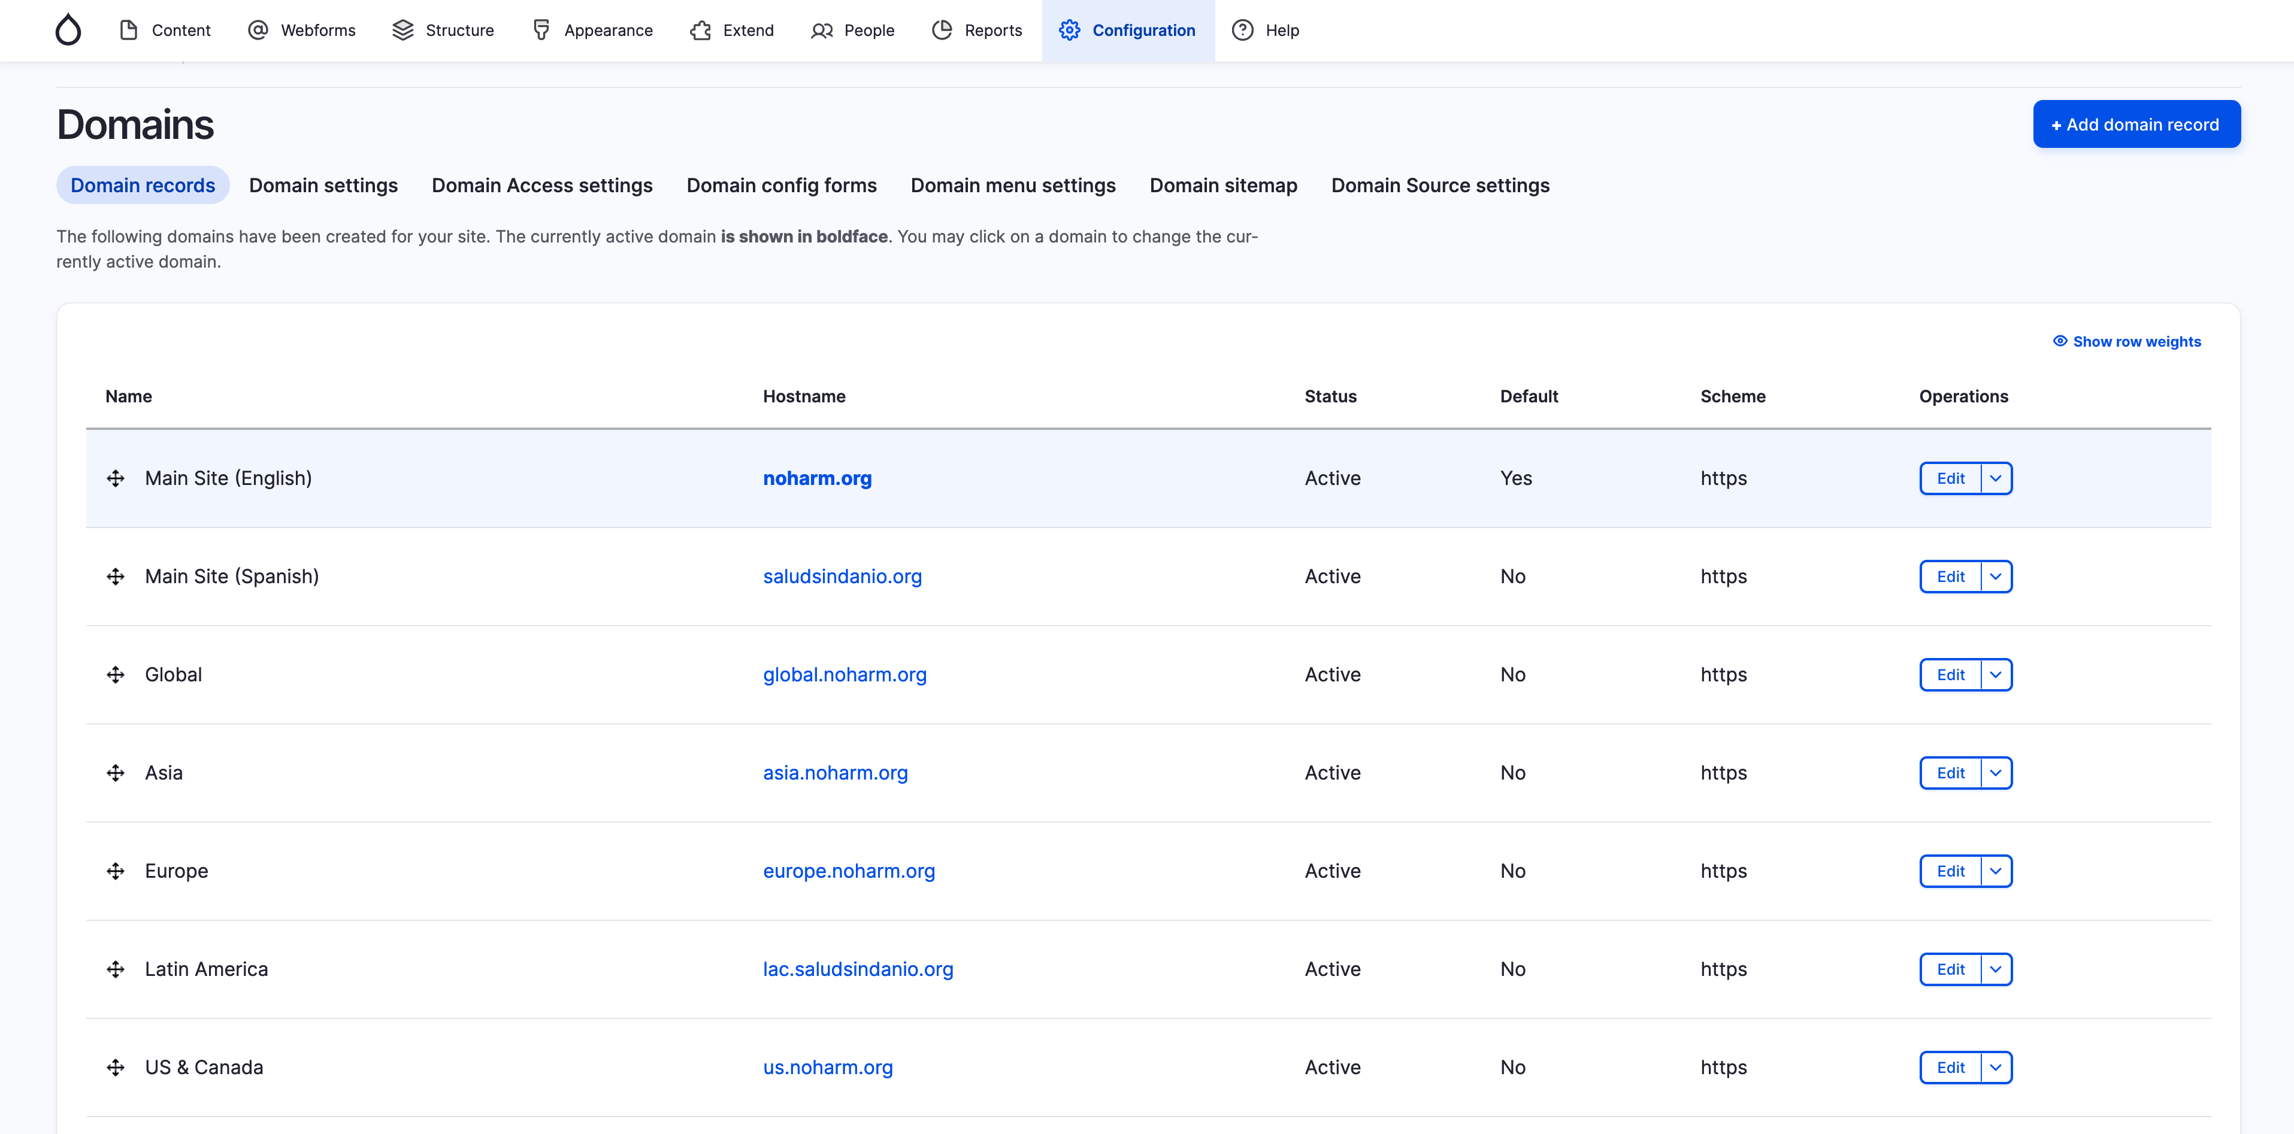This screenshot has width=2294, height=1134.
Task: Edit the Latin America domain record
Action: [1950, 969]
